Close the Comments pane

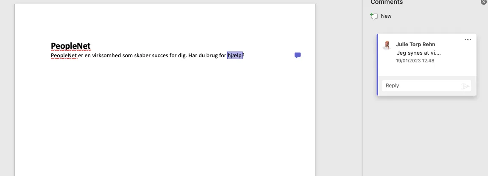click(x=484, y=2)
